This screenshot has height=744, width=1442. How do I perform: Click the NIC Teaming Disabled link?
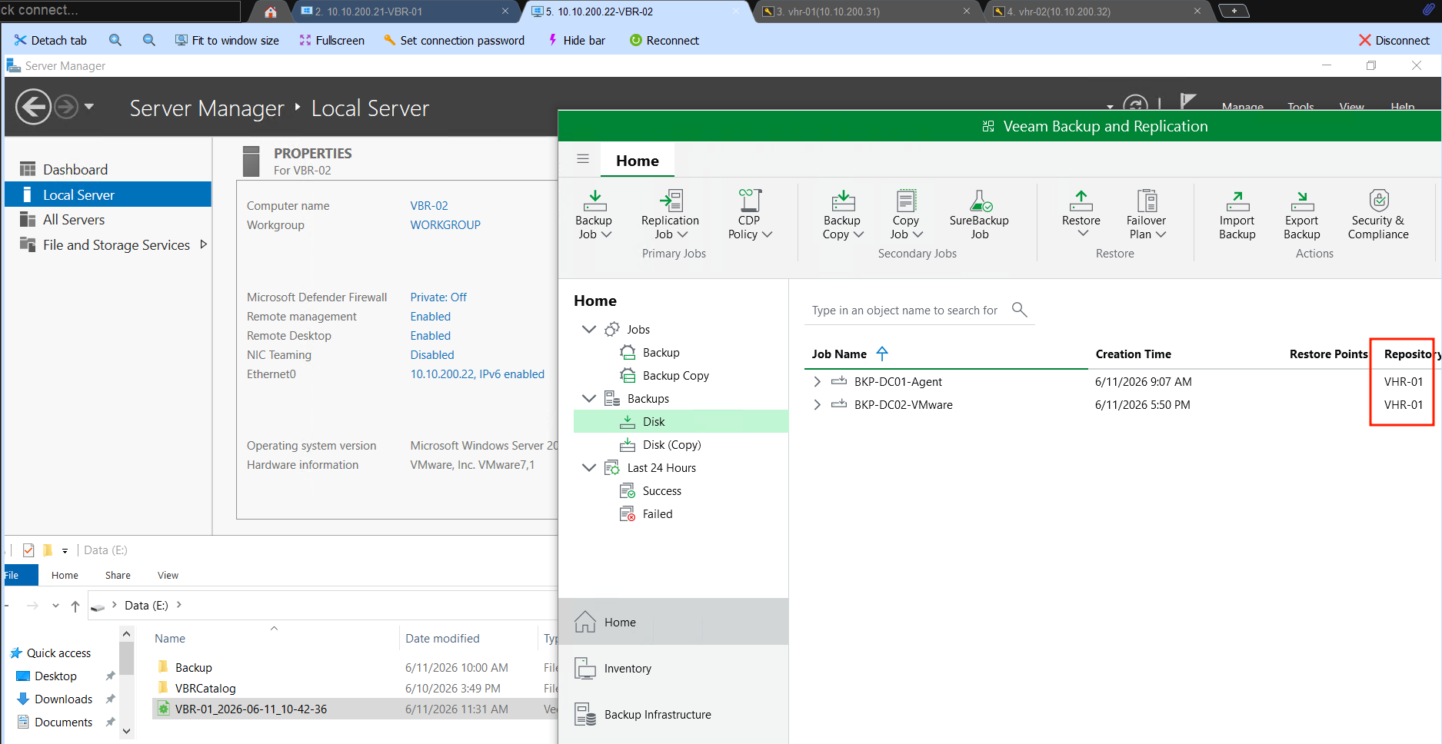(432, 355)
